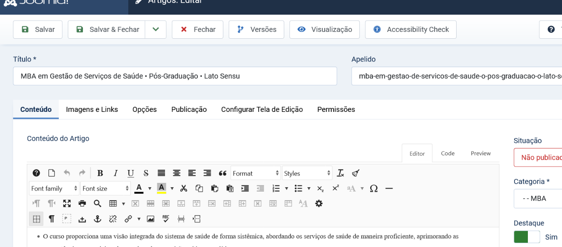Switch to the Imagens e Links tab
The image size is (562, 247).
[x=92, y=109]
